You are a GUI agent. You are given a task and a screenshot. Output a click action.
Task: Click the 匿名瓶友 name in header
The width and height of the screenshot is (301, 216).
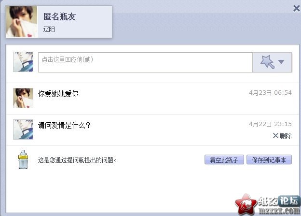coord(59,16)
